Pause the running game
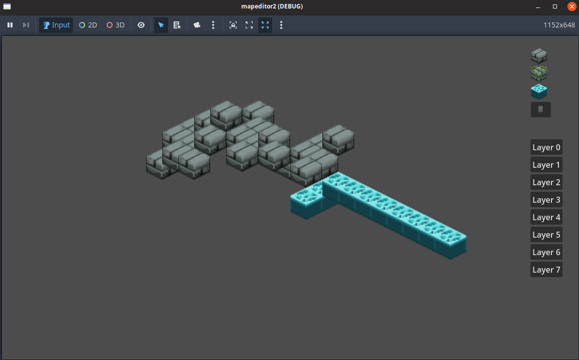Image resolution: width=579 pixels, height=360 pixels. click(10, 25)
